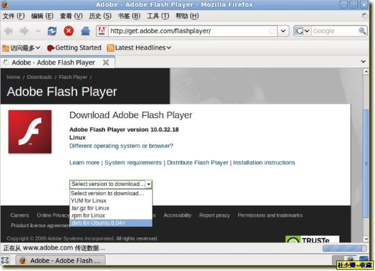Choose YUM for Linux option

point(111,201)
